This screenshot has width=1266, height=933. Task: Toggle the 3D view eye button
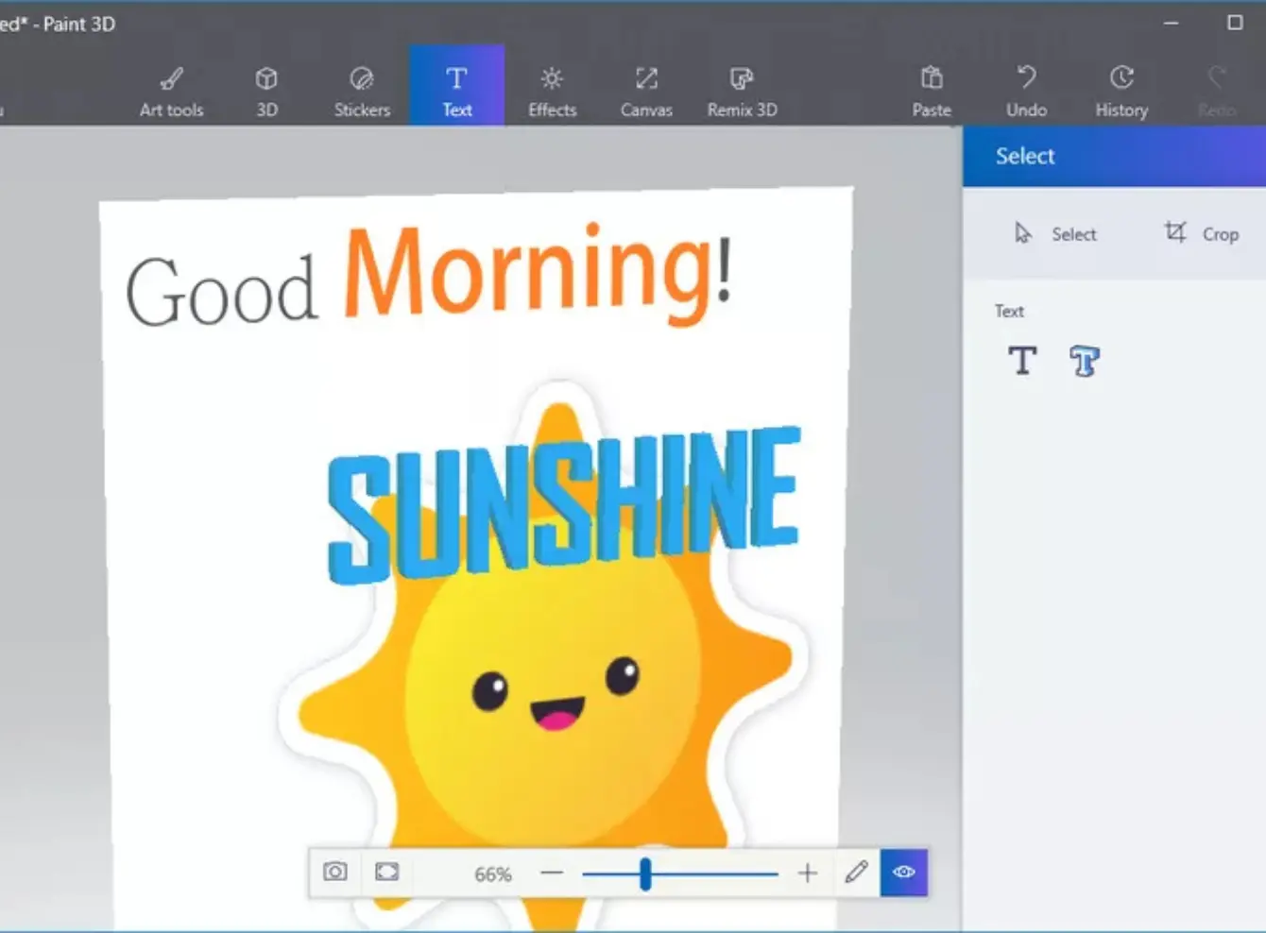pos(904,872)
